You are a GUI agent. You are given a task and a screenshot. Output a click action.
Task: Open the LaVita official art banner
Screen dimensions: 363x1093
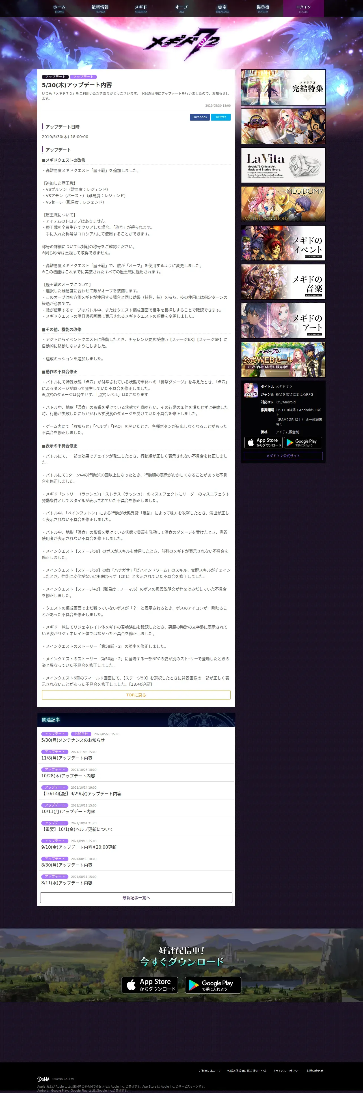point(283,165)
